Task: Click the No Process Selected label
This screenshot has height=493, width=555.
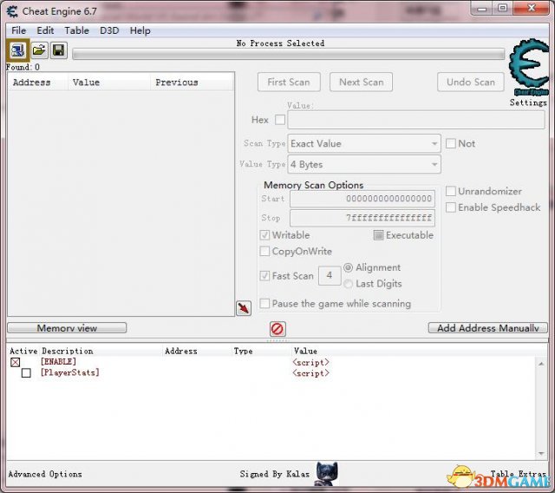Action: point(280,43)
